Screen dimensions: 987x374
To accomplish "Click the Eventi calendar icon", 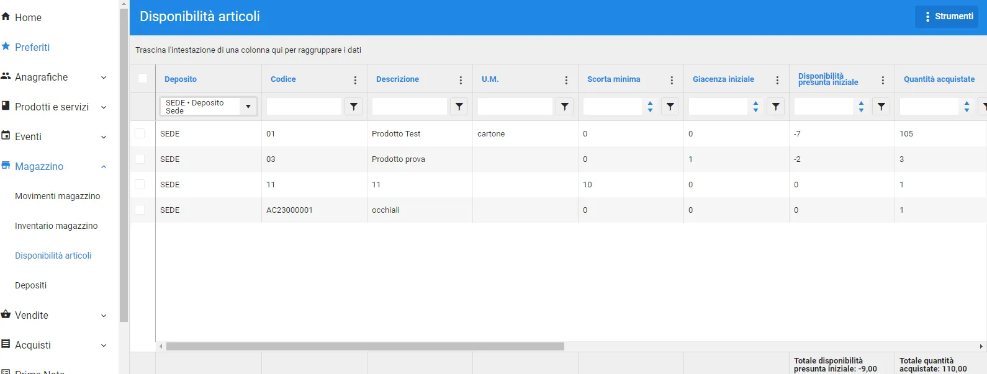I will click(x=6, y=136).
